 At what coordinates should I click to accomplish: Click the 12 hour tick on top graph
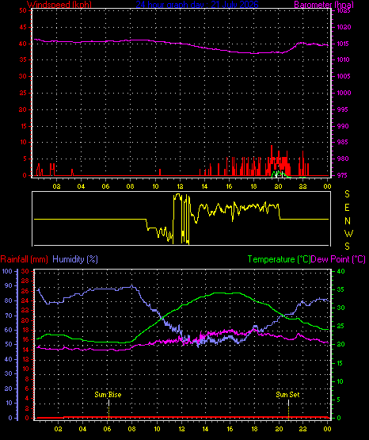[x=180, y=186]
